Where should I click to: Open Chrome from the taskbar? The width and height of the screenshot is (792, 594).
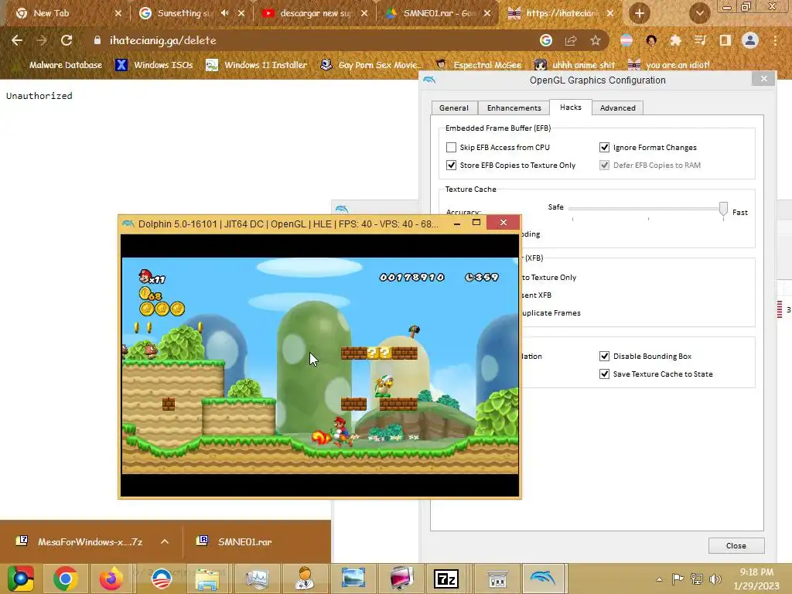[65, 579]
